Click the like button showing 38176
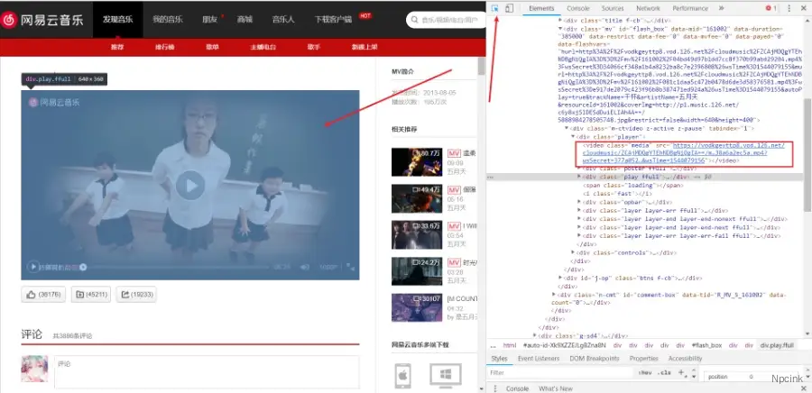This screenshot has height=393, width=812. (43, 294)
